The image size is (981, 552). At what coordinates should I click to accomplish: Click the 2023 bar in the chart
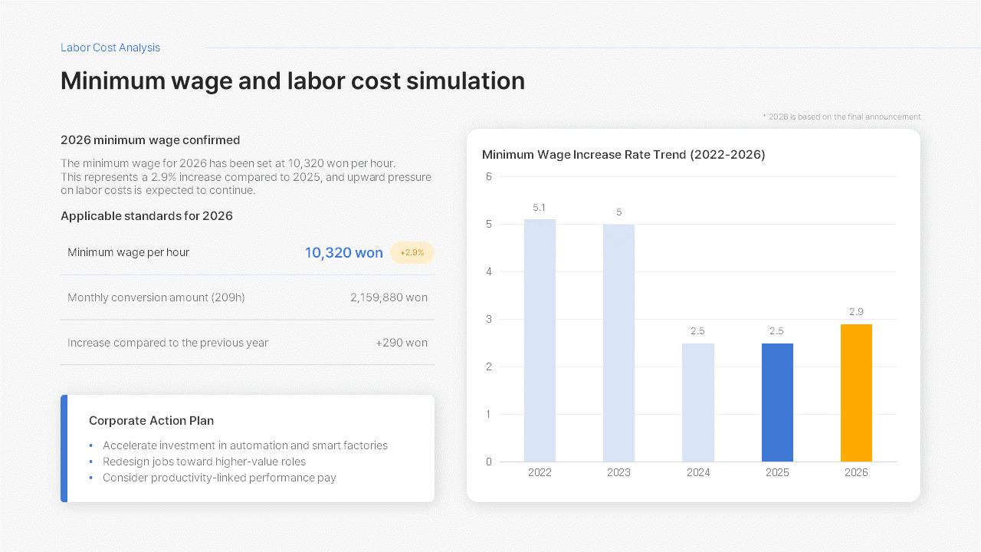(618, 343)
